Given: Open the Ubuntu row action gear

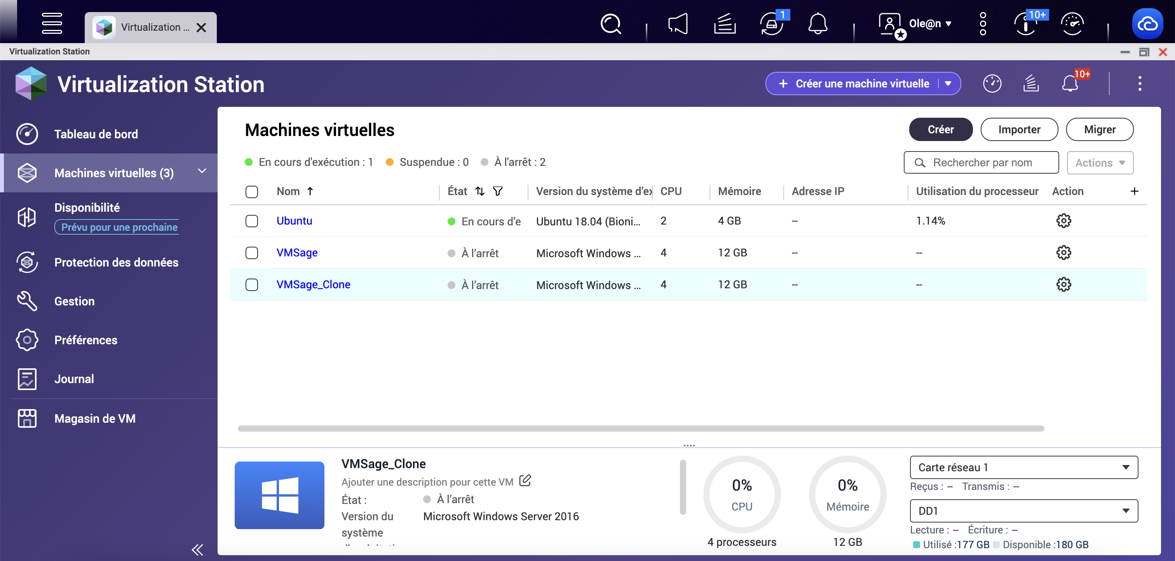Looking at the screenshot, I should pos(1064,221).
